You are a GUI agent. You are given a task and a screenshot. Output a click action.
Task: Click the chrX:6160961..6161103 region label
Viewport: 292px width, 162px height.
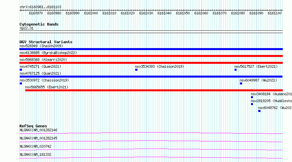click(x=40, y=7)
